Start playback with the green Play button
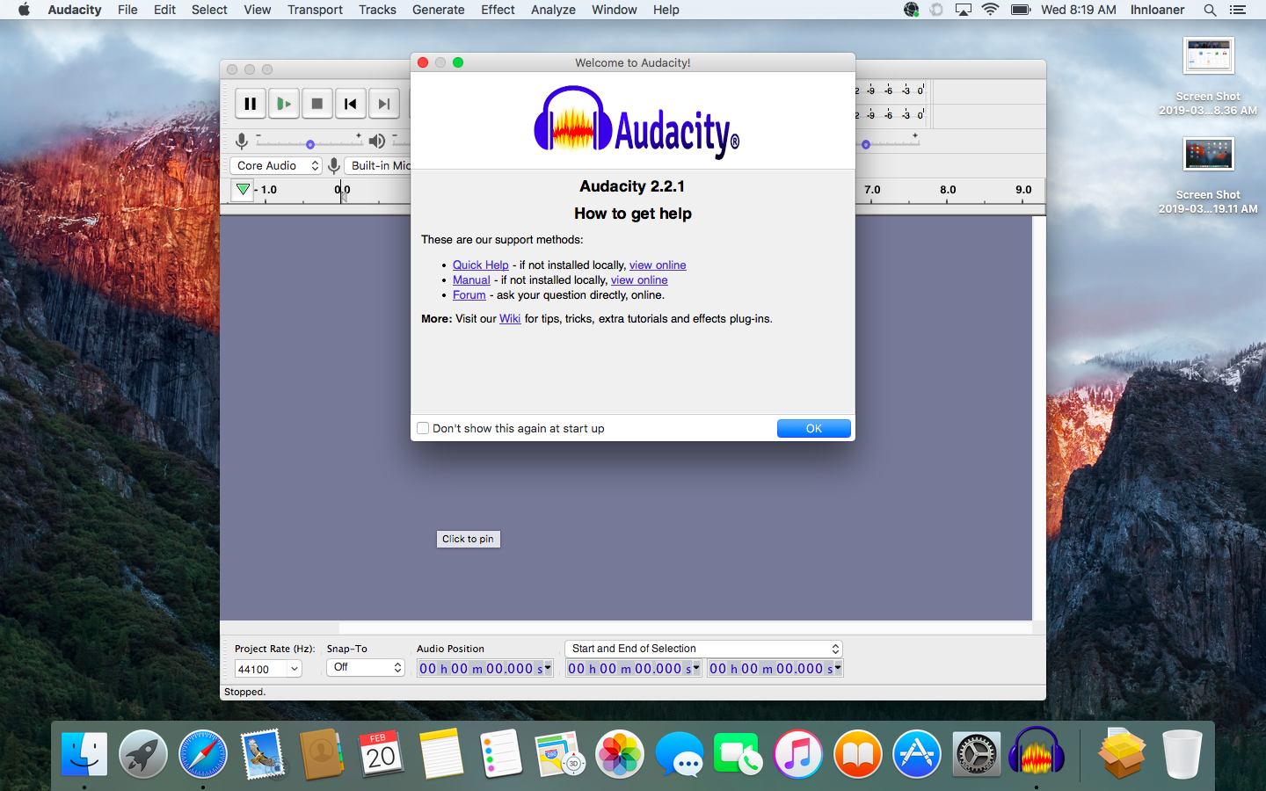Viewport: 1266px width, 791px height. coord(284,104)
